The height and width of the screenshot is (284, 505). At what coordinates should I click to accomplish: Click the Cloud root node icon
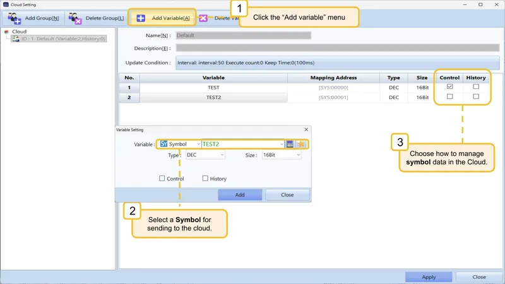(6, 32)
